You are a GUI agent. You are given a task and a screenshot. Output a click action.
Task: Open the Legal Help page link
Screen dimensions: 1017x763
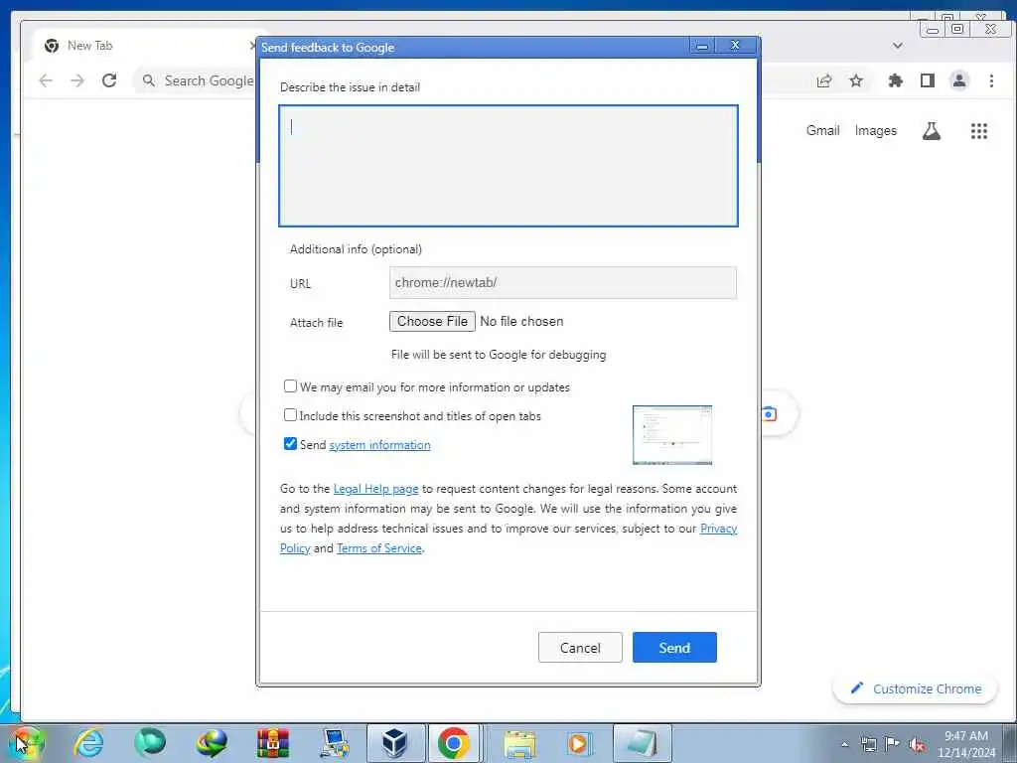[x=375, y=489]
